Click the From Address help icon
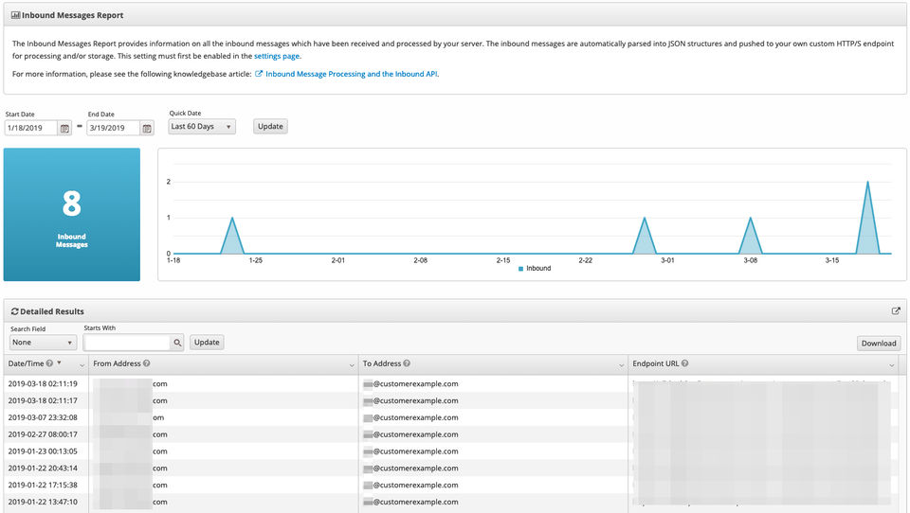The image size is (910, 513). (147, 363)
